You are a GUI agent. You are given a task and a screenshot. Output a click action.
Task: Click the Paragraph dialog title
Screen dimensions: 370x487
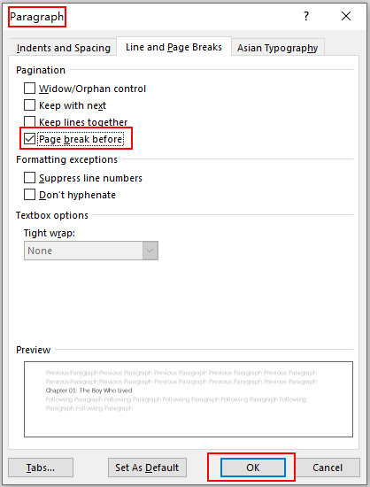coord(36,17)
